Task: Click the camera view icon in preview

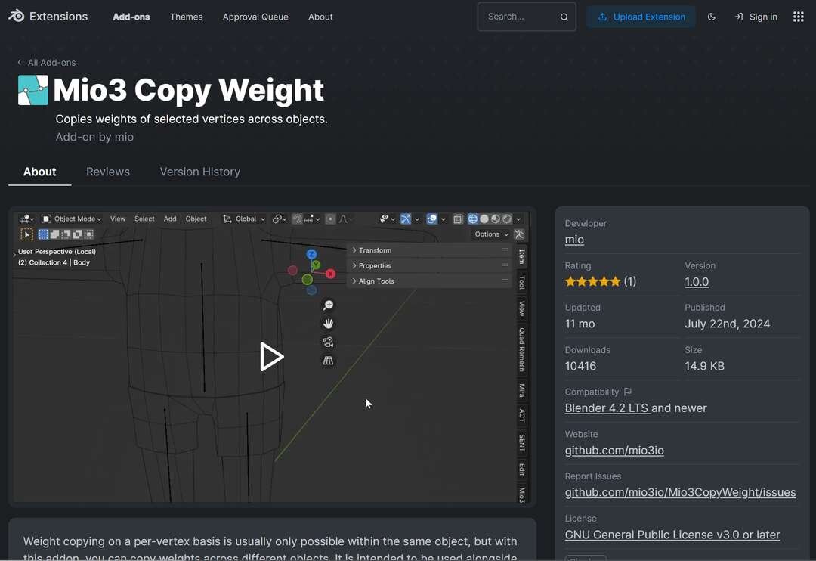Action: pyautogui.click(x=328, y=342)
